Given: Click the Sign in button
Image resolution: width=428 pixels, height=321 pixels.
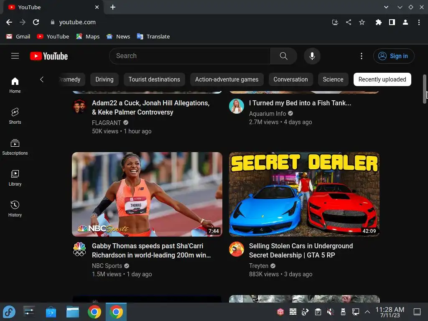Looking at the screenshot, I should click(x=394, y=56).
